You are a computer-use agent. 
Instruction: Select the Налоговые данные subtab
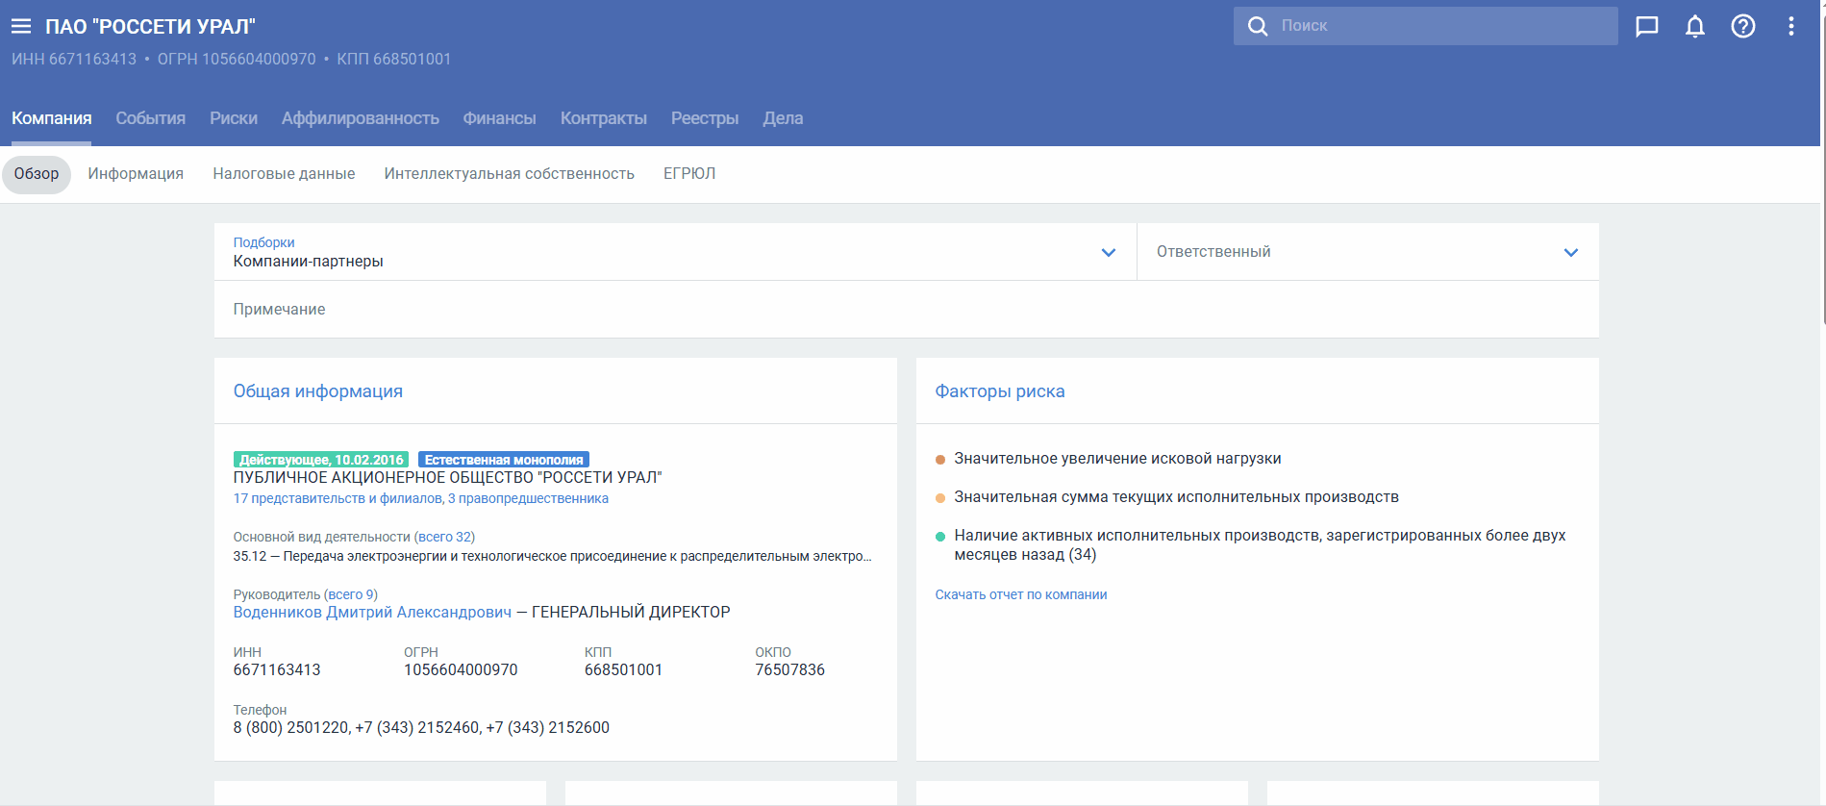point(284,174)
